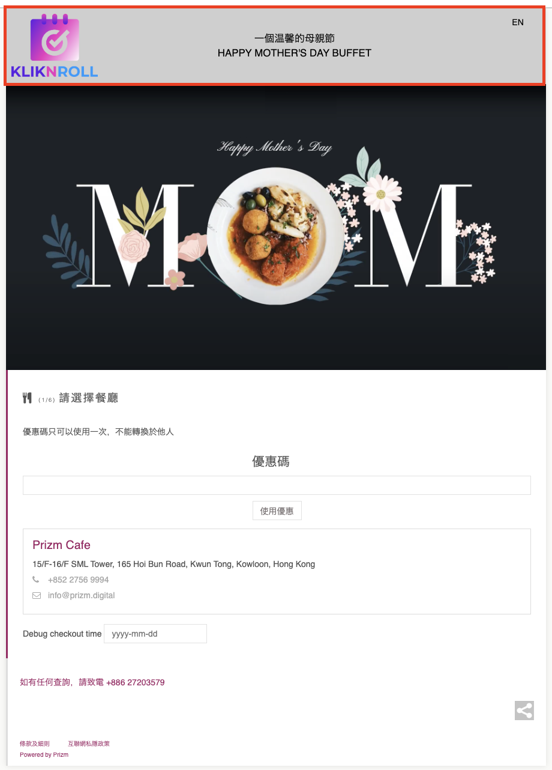Switch language to EN

[518, 22]
